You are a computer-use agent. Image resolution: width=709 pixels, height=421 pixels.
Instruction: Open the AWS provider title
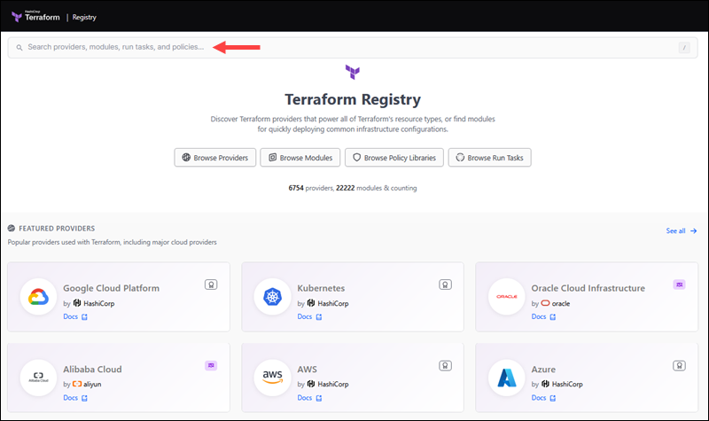pyautogui.click(x=307, y=369)
